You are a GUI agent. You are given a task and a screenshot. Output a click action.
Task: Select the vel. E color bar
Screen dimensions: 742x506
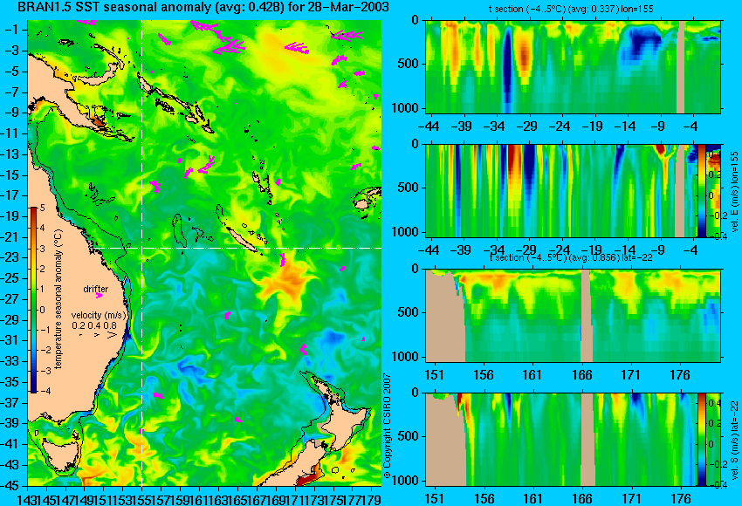pyautogui.click(x=701, y=190)
